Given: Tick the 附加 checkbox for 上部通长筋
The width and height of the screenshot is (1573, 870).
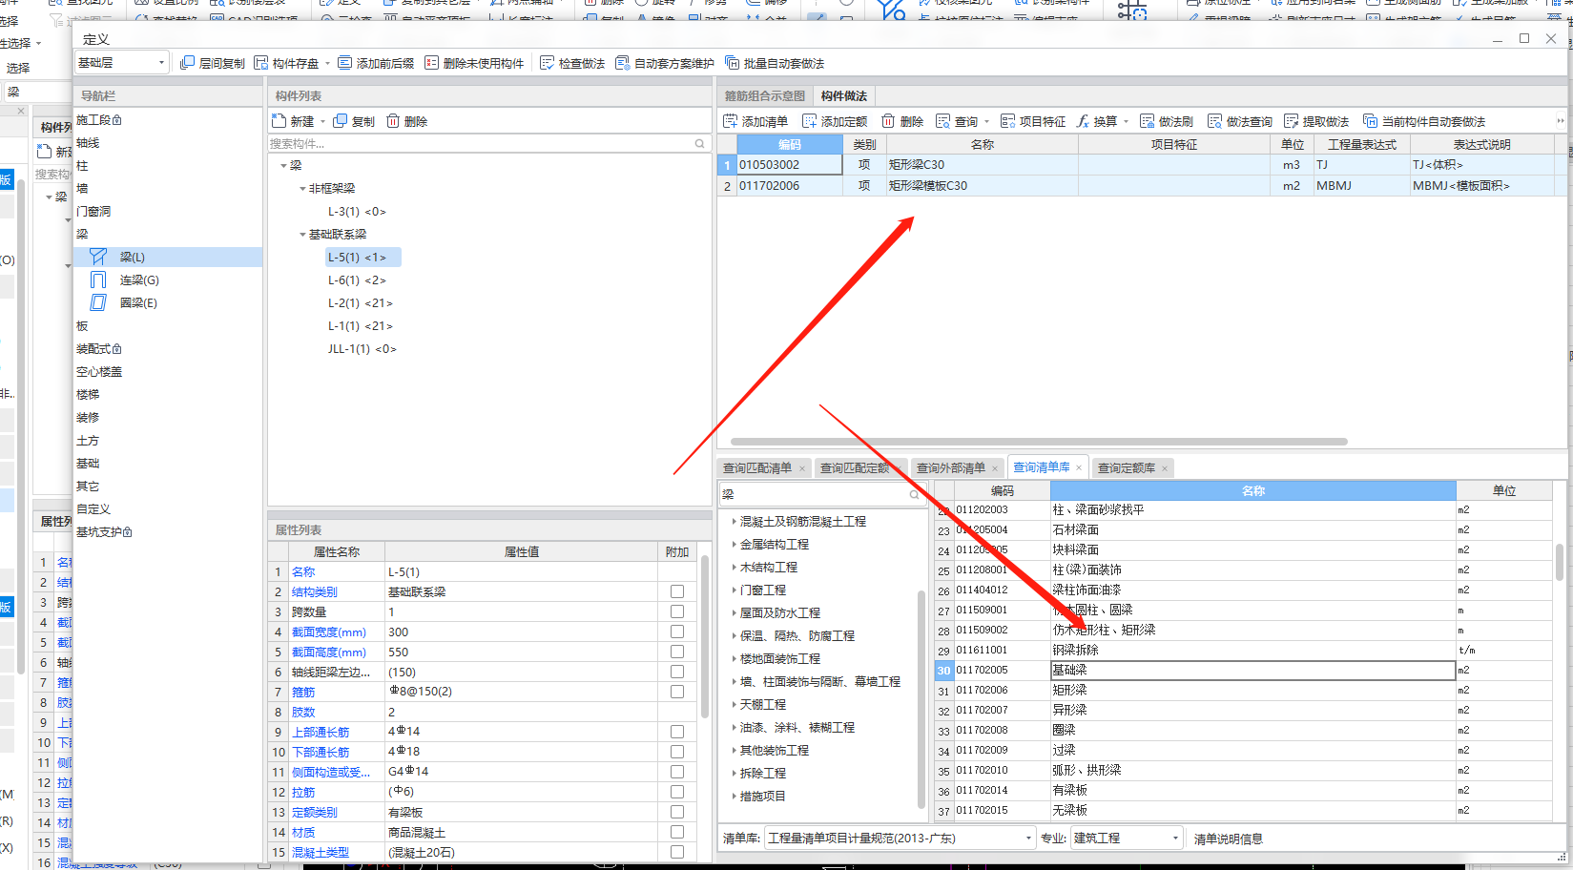Looking at the screenshot, I should pos(677,732).
